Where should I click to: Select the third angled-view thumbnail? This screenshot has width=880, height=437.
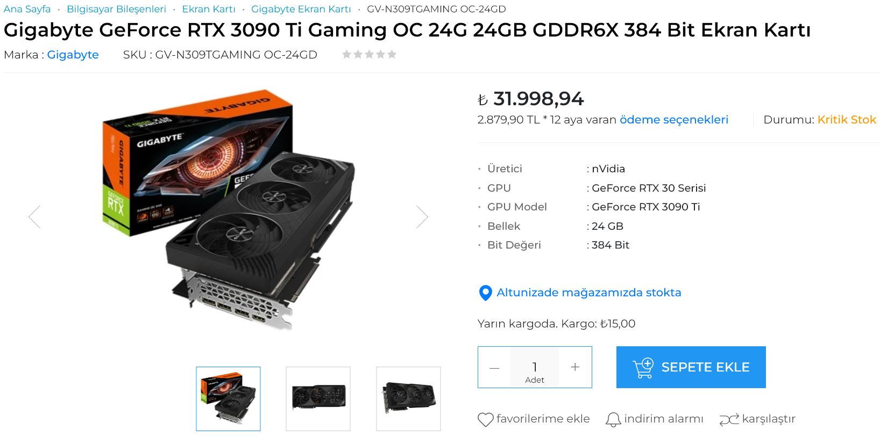pyautogui.click(x=408, y=399)
